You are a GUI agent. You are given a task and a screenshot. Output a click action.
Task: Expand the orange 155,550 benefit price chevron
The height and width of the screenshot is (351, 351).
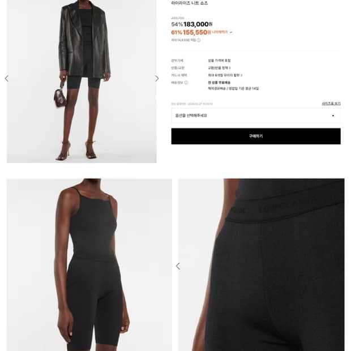[x=231, y=32]
